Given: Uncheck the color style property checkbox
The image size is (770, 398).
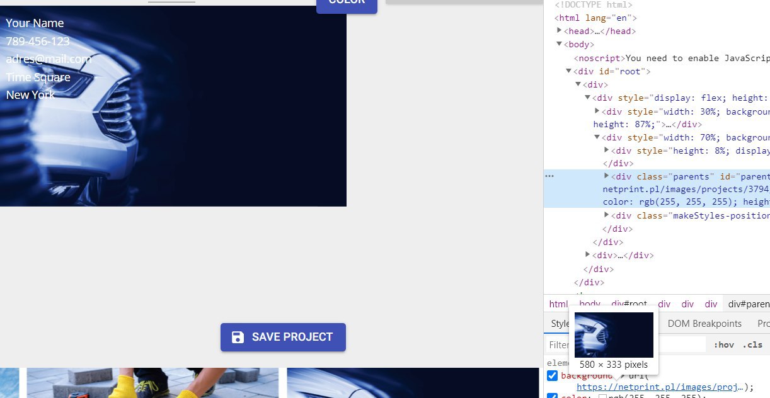Looking at the screenshot, I should coord(552,397).
